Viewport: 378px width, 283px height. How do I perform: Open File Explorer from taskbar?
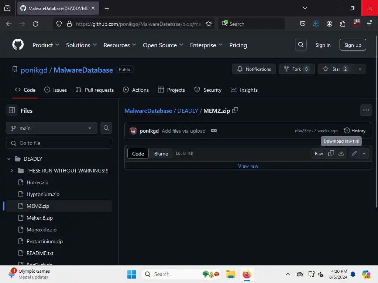[230, 274]
